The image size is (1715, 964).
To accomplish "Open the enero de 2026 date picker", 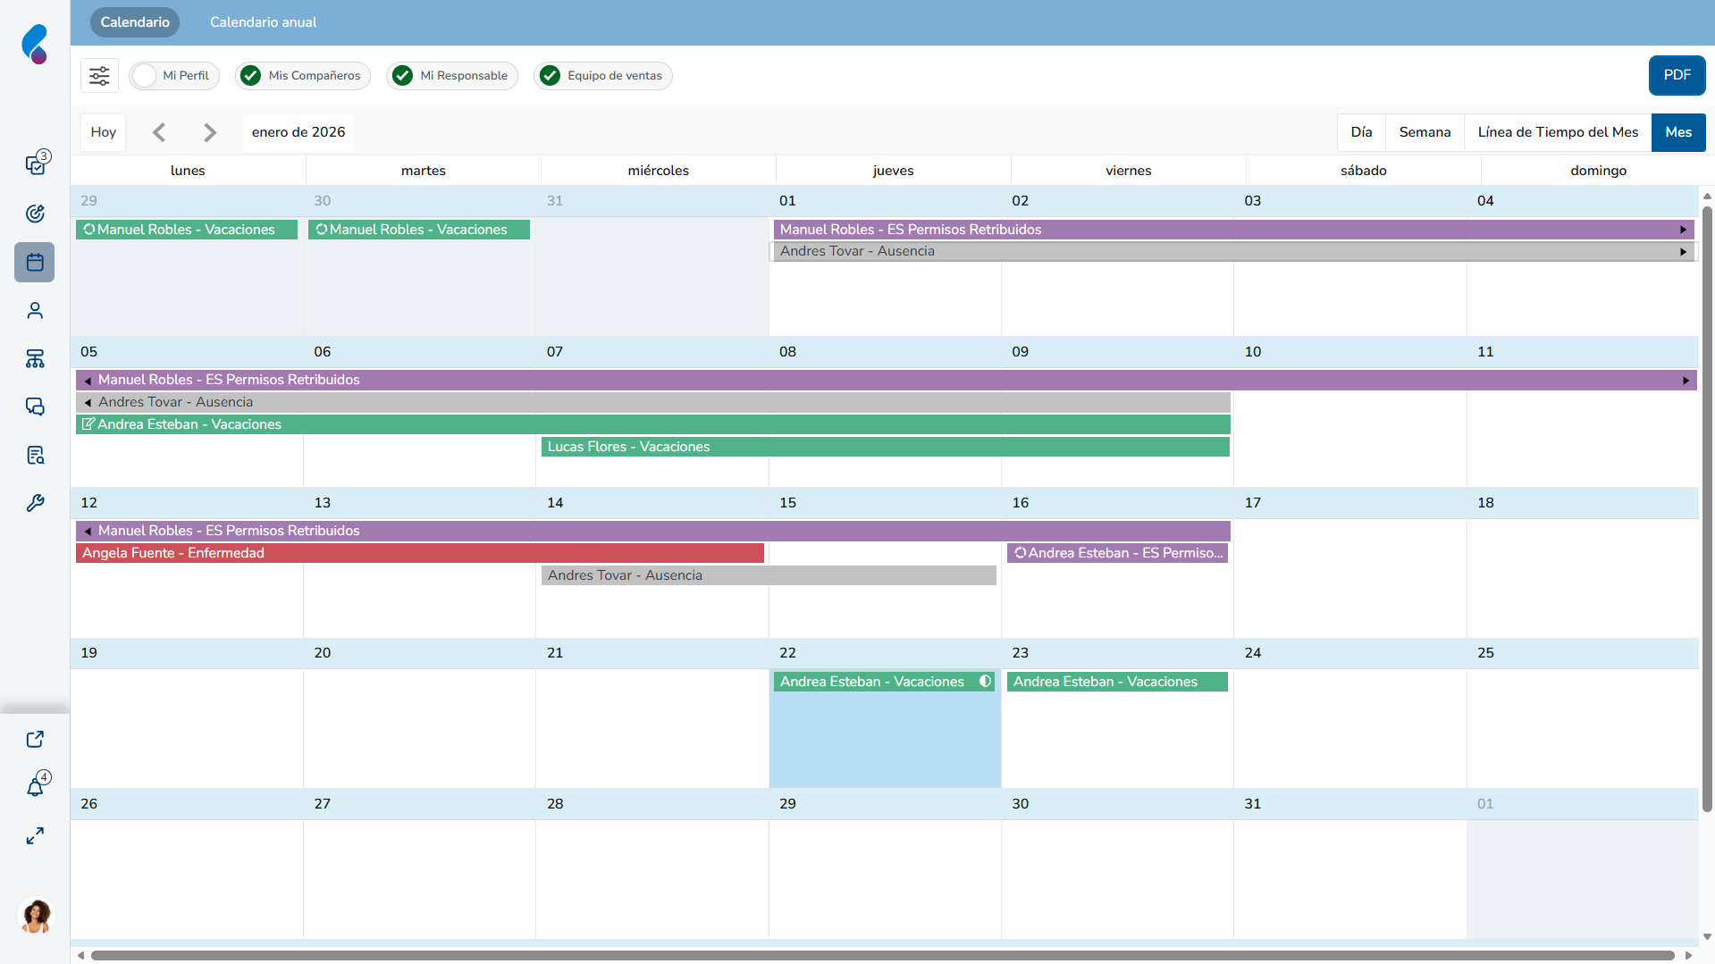I will [298, 132].
